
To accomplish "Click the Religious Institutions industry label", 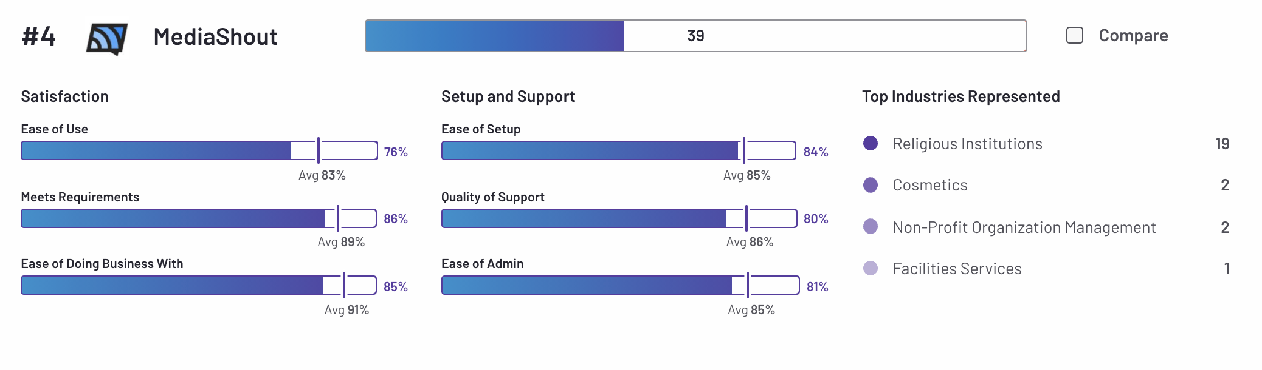I will (967, 144).
